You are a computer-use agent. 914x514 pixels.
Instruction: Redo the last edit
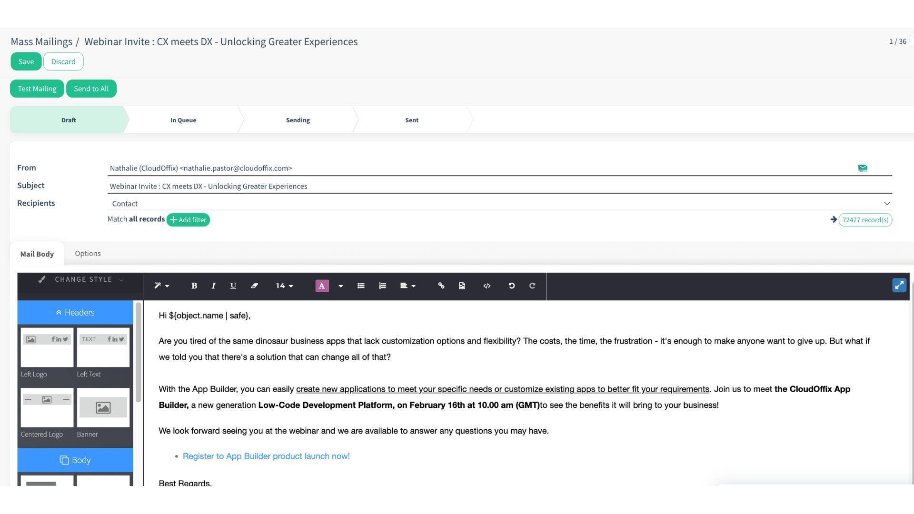(532, 286)
